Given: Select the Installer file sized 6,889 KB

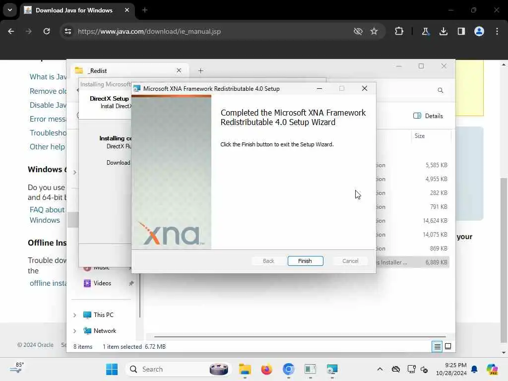Looking at the screenshot, I should coord(413,262).
